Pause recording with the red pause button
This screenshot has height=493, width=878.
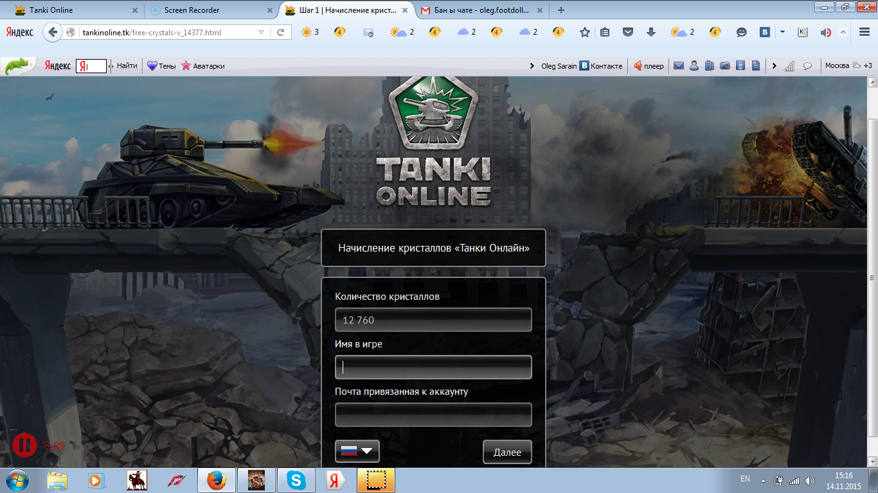point(24,445)
